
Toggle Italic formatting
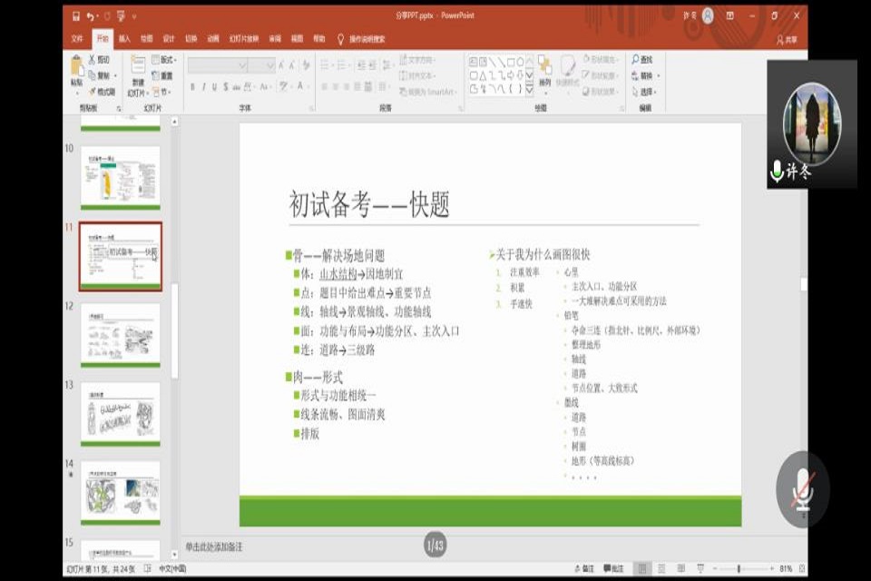point(204,87)
